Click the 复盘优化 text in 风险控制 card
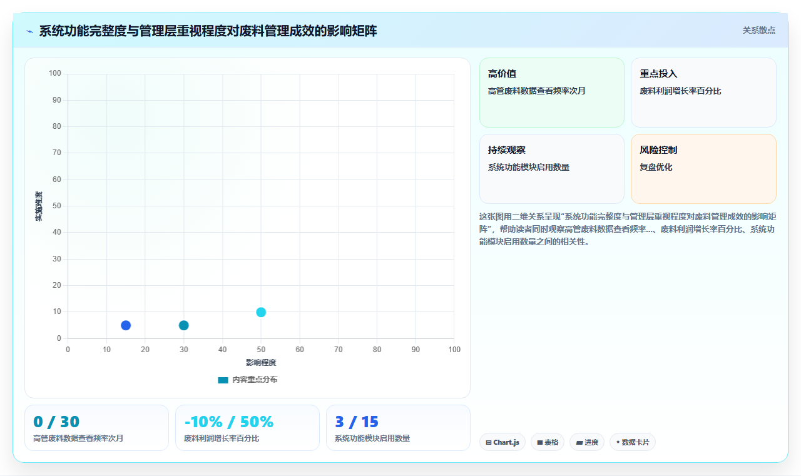Viewport: 801px width, 476px height. pyautogui.click(x=656, y=167)
